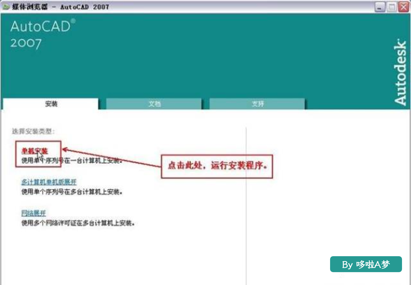
Task: Click the media browser title bar icon
Action: 6,7
